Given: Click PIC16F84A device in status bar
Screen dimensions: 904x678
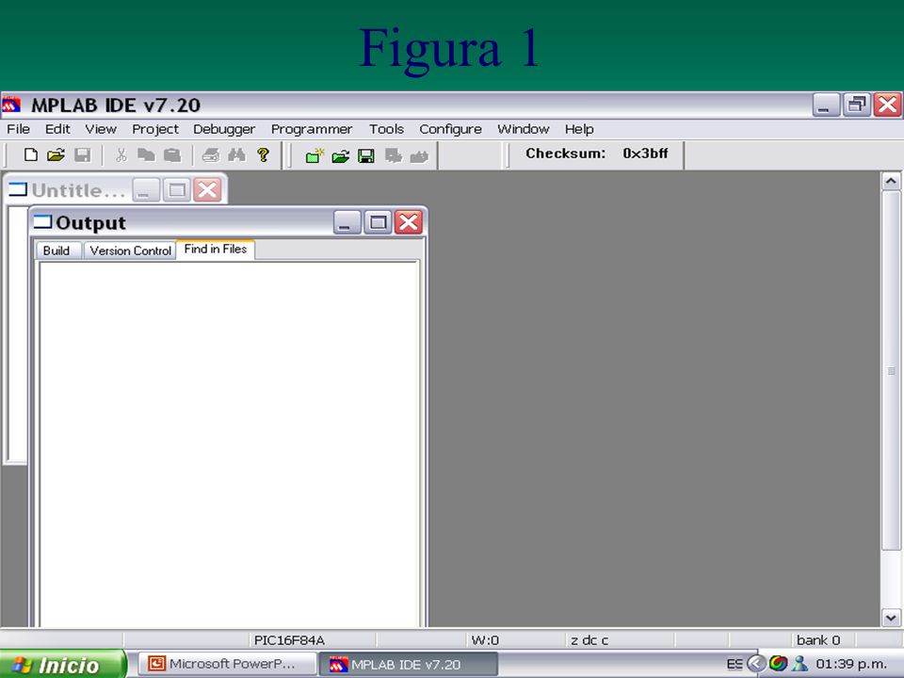Looking at the screenshot, I should (x=289, y=640).
